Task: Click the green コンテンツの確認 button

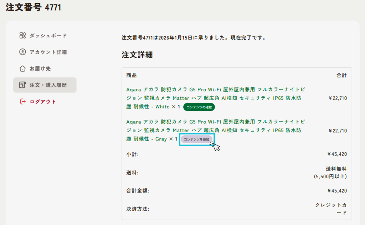Action: [199, 107]
